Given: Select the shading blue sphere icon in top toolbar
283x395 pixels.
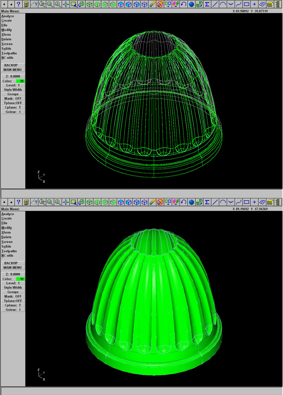Looking at the screenshot, I should pyautogui.click(x=192, y=4).
